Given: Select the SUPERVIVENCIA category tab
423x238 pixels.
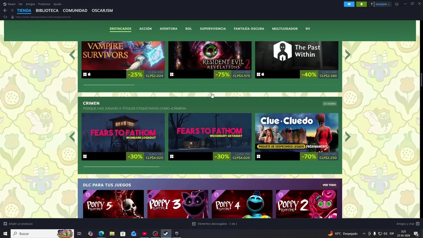Looking at the screenshot, I should 213,29.
